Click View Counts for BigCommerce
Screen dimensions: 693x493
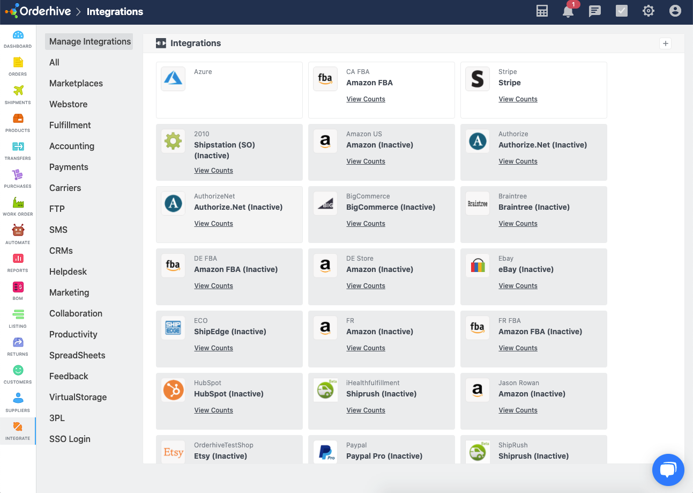click(x=366, y=224)
